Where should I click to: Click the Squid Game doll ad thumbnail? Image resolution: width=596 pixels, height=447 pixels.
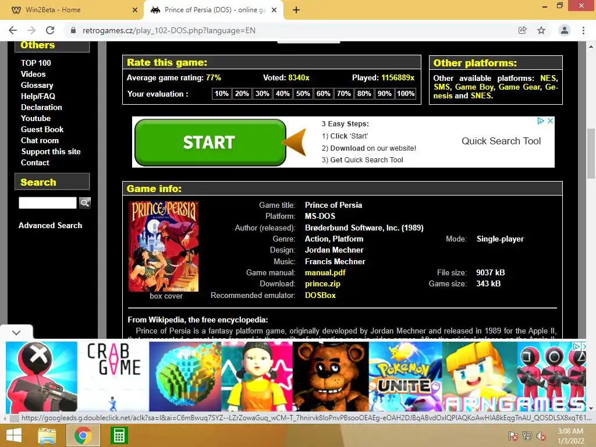coord(257,377)
